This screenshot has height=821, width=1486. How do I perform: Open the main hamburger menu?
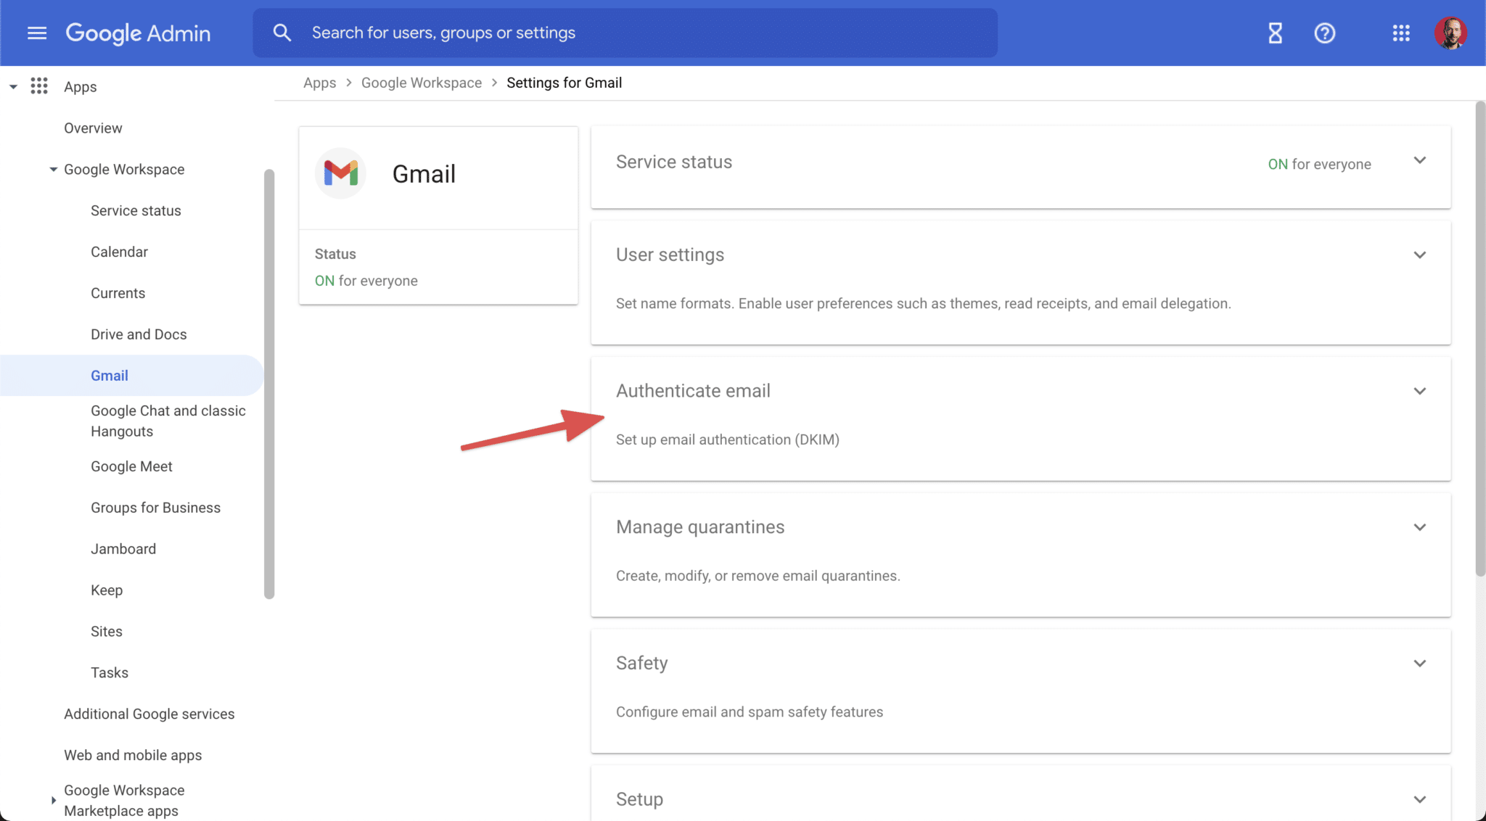[37, 33]
